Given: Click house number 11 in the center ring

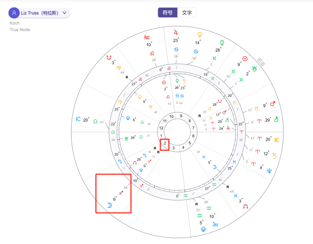Looking at the screenshot, I should click(165, 121).
